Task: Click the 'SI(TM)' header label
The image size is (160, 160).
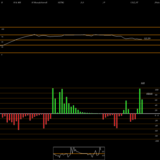Action: tap(61, 3)
